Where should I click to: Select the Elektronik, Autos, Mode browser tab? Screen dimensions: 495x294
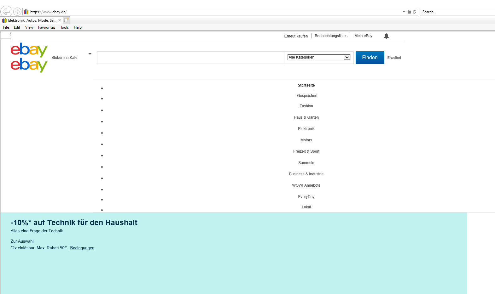[x=32, y=20]
